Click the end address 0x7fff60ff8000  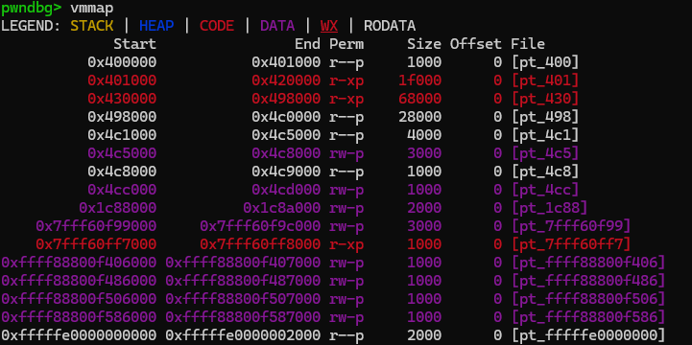[x=260, y=243]
